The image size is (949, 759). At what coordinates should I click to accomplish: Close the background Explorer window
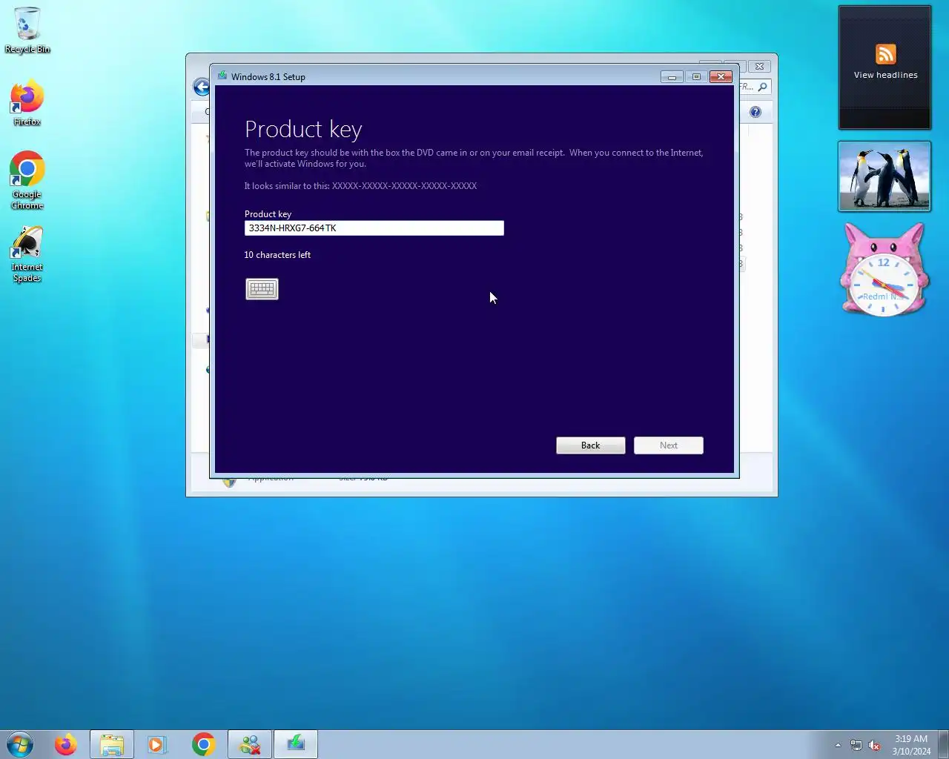click(x=759, y=66)
